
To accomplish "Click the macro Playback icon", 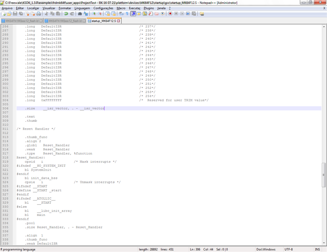I will (x=182, y=14).
